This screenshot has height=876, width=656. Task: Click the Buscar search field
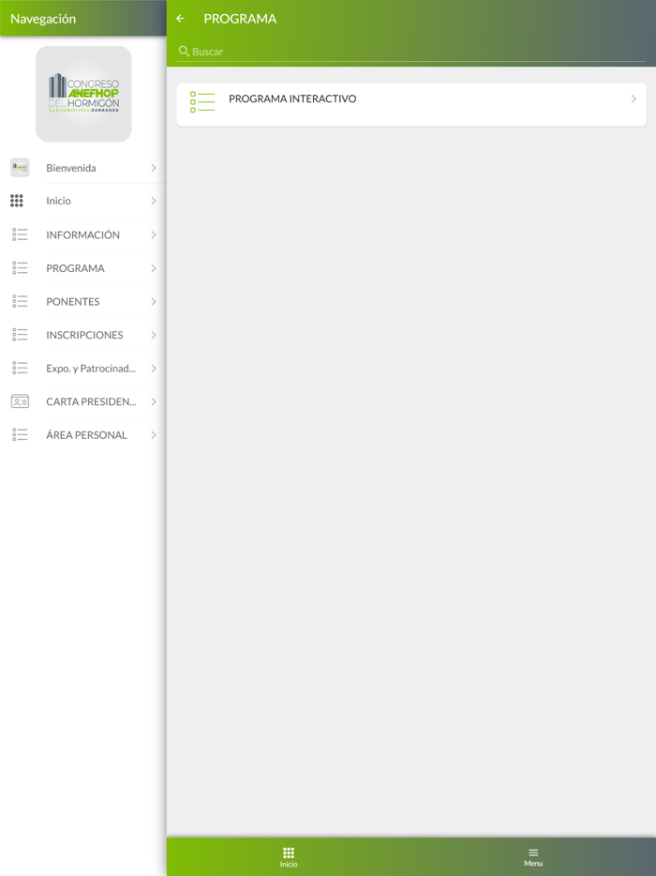click(411, 52)
